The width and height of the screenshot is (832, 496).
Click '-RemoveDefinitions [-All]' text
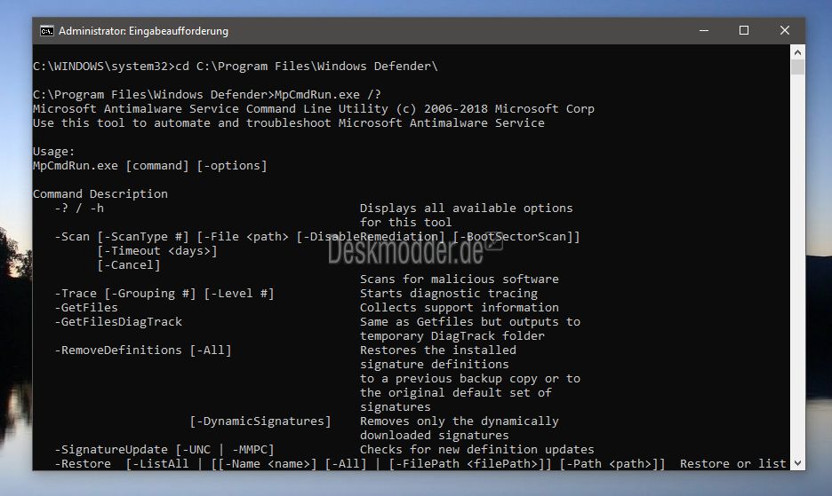(143, 350)
